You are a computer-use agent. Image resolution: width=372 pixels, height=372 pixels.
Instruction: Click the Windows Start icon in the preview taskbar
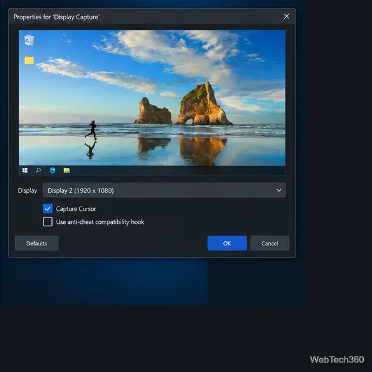(24, 170)
